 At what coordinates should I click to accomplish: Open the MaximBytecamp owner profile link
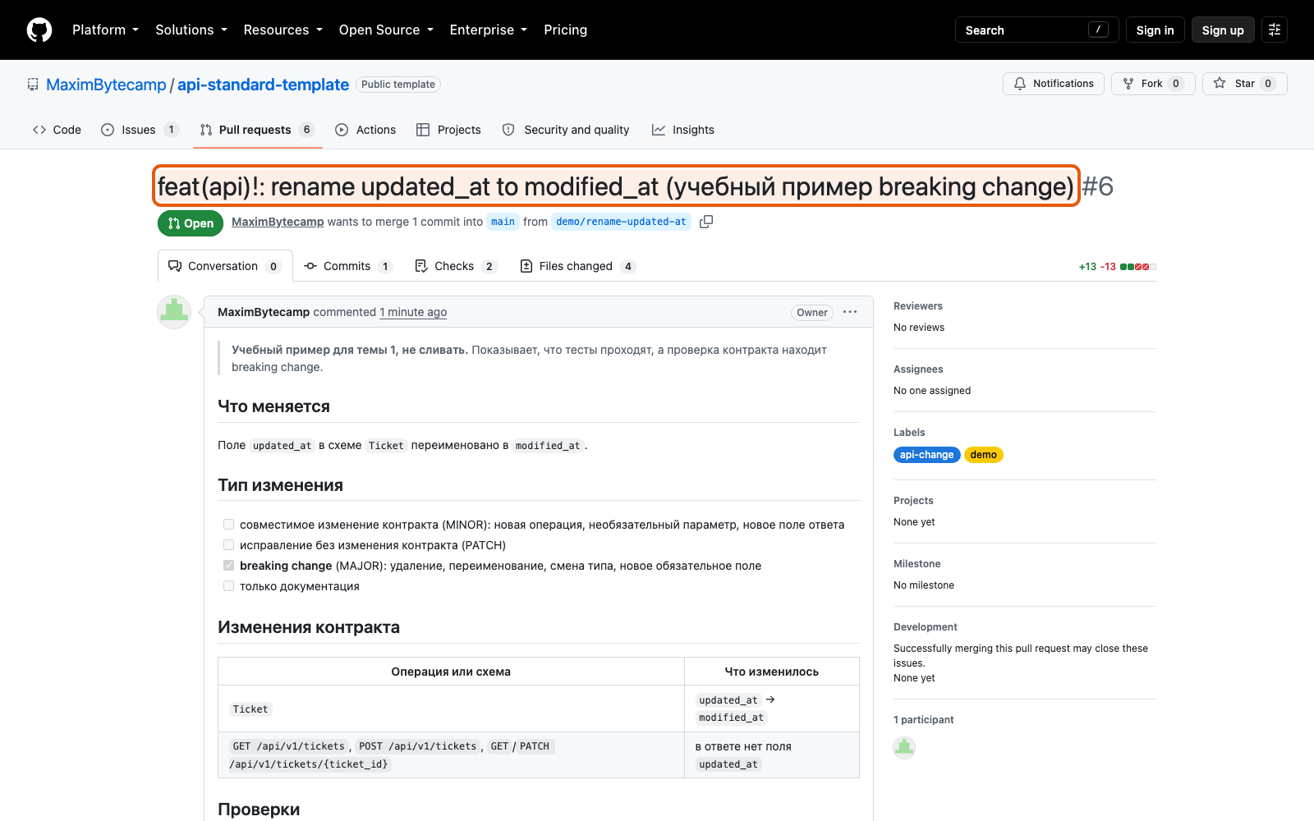106,85
